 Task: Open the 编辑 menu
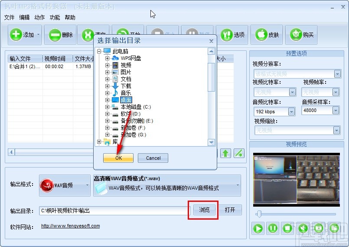(24, 17)
